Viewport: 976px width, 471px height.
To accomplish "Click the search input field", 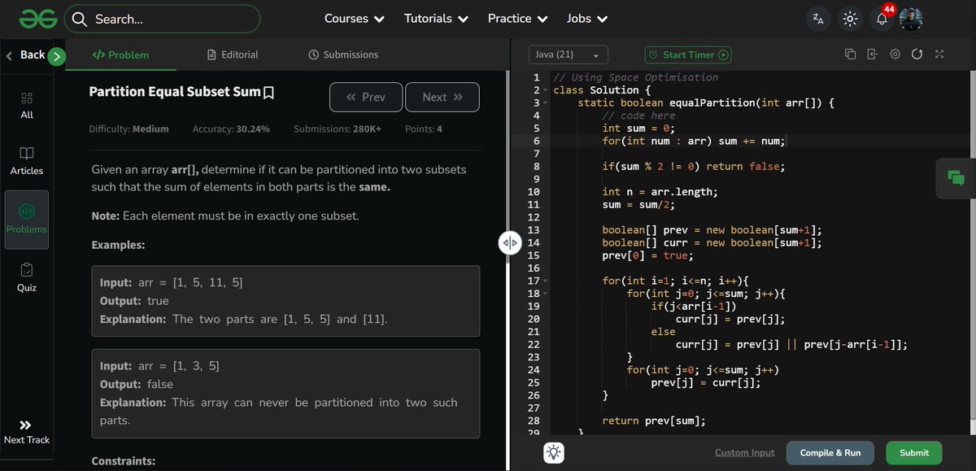I will (x=163, y=18).
